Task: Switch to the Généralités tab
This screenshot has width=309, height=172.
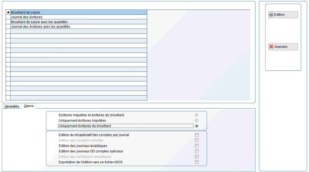Action: click(12, 106)
